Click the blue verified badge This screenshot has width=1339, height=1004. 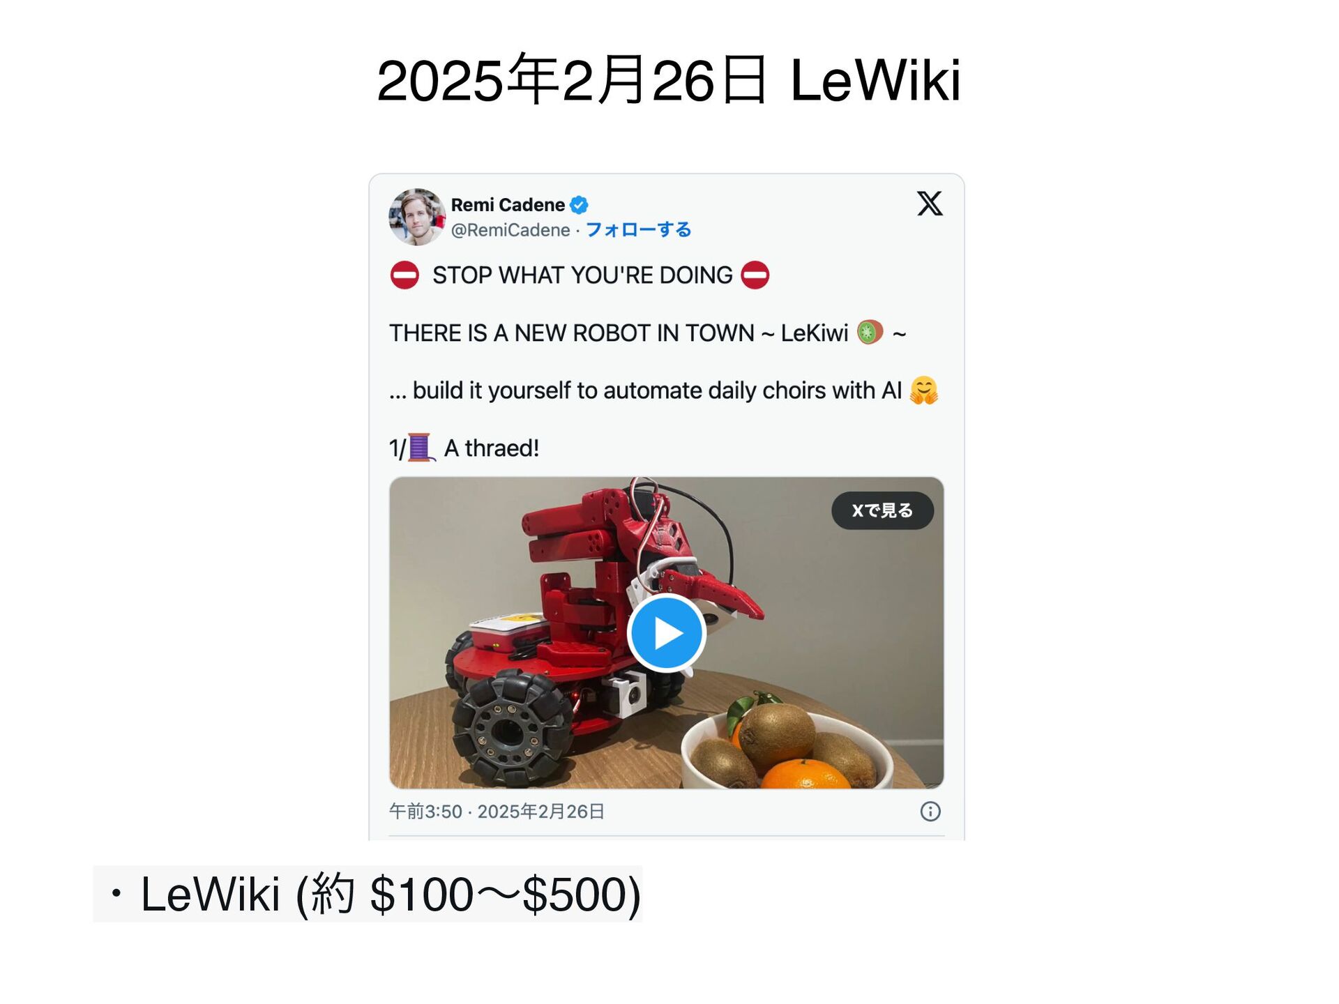pos(579,205)
